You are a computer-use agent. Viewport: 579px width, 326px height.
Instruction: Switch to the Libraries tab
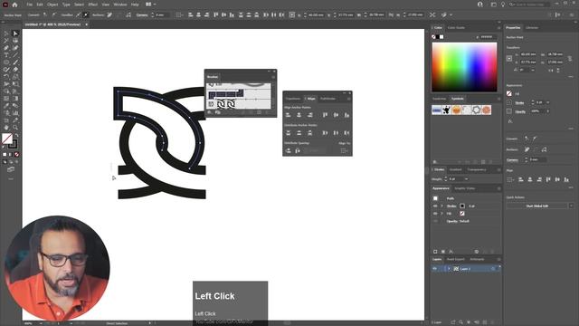(x=532, y=28)
